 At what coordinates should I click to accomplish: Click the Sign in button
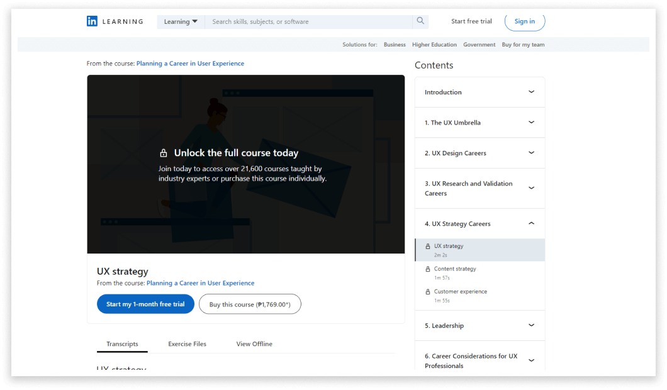point(525,21)
